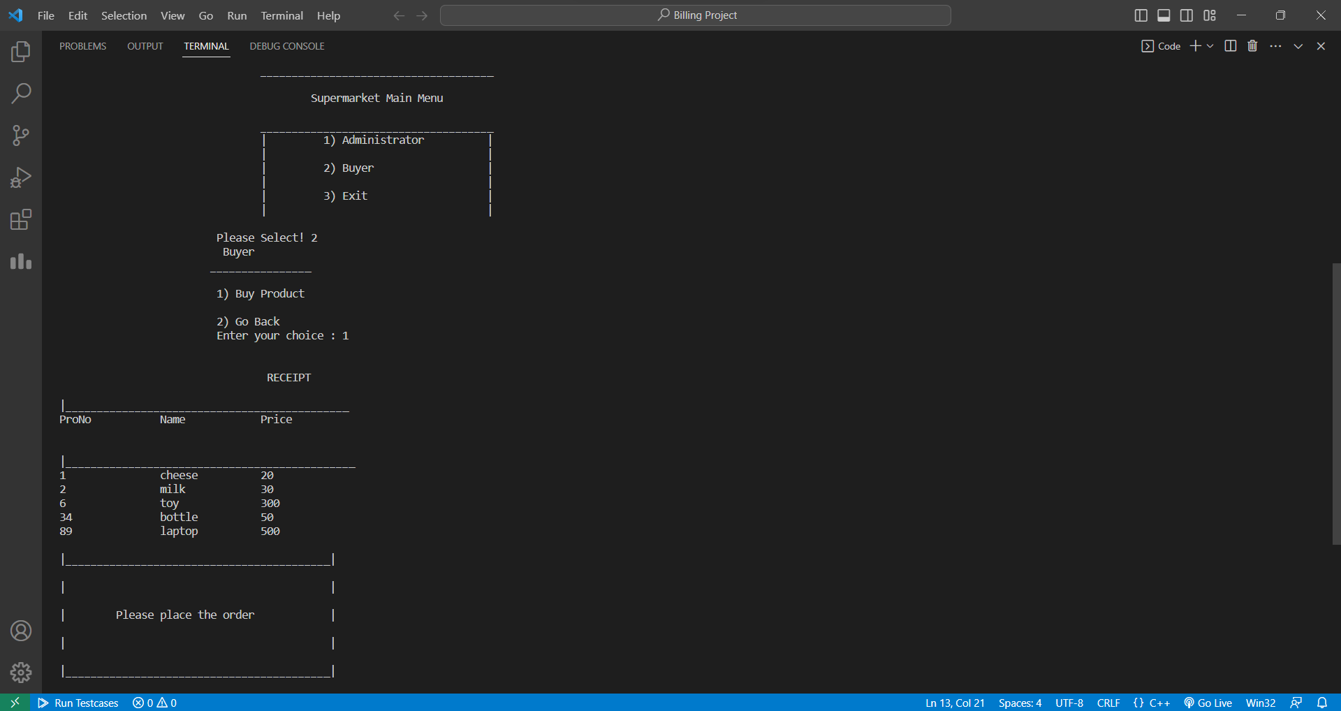Open the Run and Debug icon

coord(20,177)
